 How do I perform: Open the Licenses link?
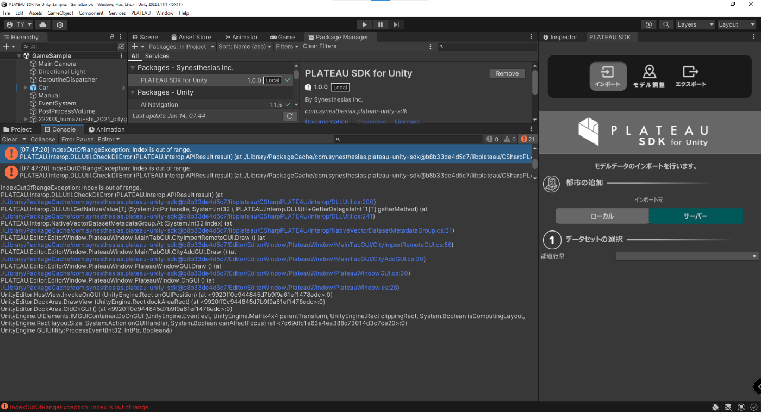(x=407, y=121)
